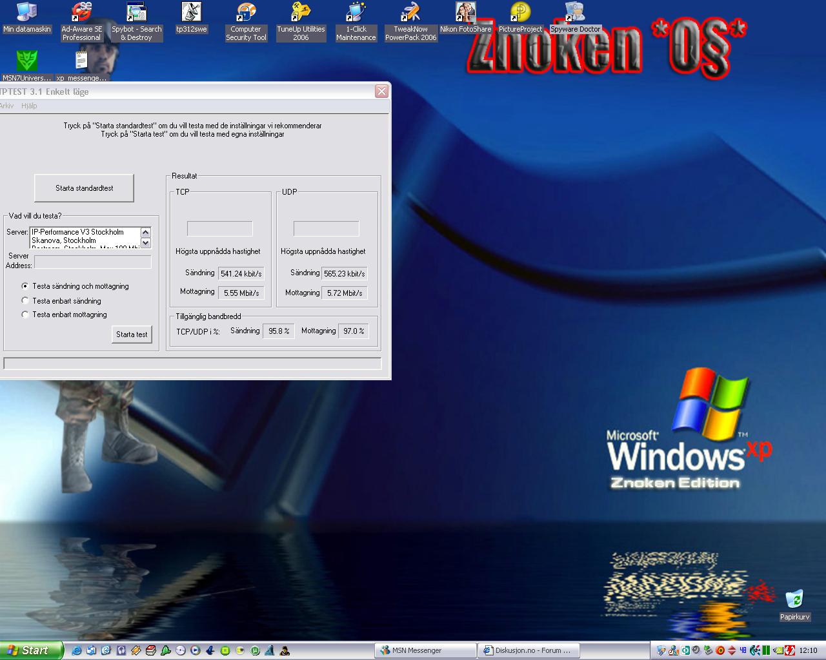Click the NVIDIA tray icon
Viewport: 826px width, 660px height.
click(x=778, y=650)
